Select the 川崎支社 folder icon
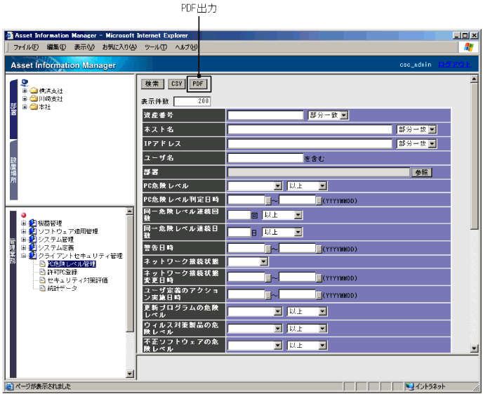 34,98
